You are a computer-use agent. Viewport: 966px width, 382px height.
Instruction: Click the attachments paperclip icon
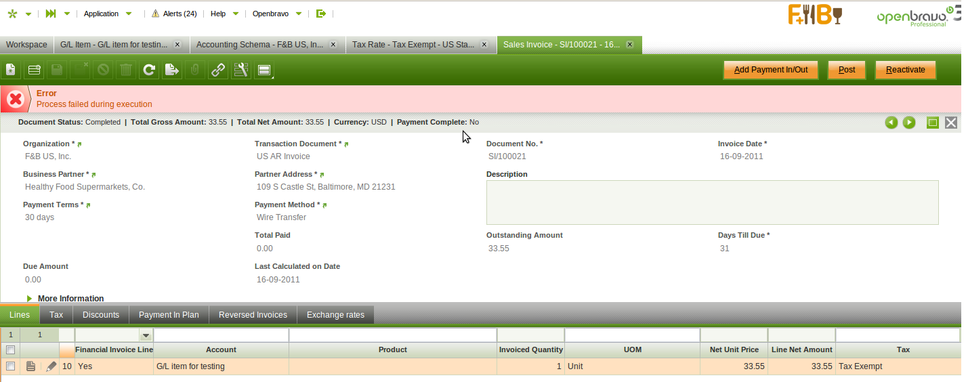[195, 70]
